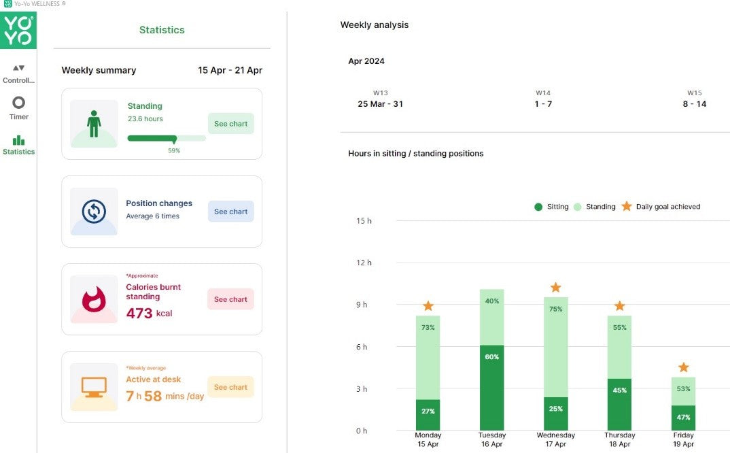Click the desktop monitor icon
Viewport: 730px width, 453px height.
pyautogui.click(x=94, y=387)
